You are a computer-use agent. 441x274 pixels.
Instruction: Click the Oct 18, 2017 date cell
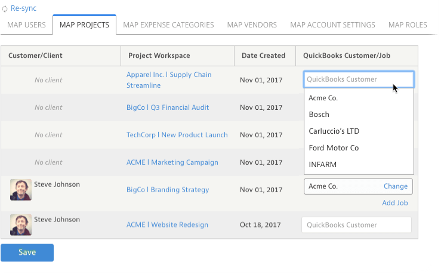260,225
